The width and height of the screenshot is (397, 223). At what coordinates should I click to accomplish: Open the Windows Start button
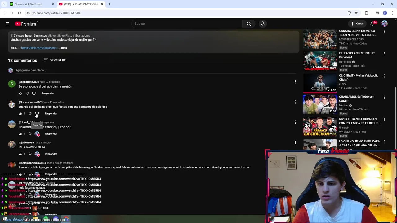click(x=5, y=219)
